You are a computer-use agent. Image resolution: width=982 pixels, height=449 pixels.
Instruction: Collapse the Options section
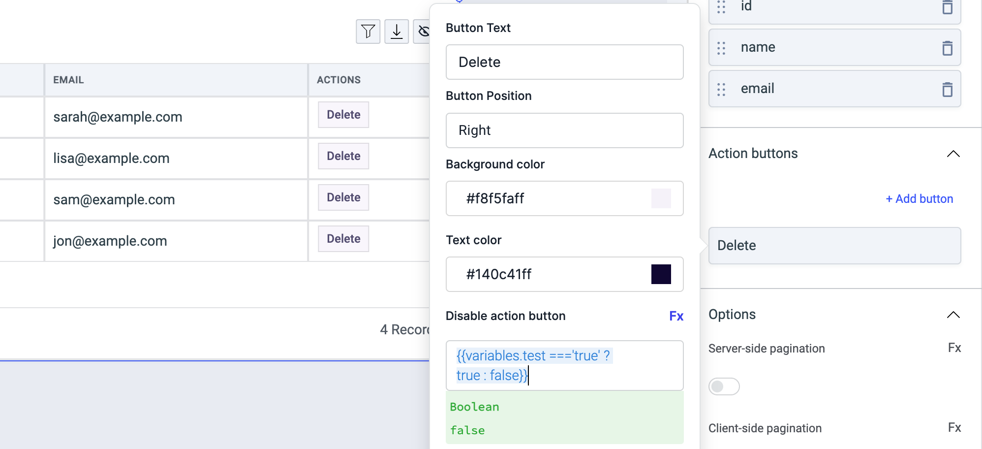[x=953, y=315]
